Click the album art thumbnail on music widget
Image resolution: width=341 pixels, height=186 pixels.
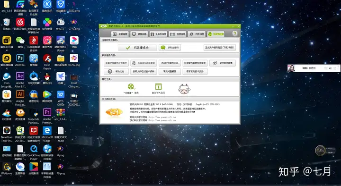pyautogui.click(x=291, y=68)
